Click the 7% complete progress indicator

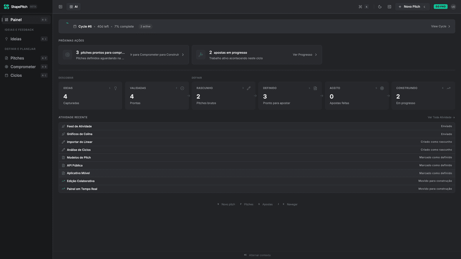[x=123, y=26]
